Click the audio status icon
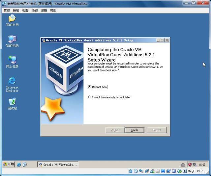 click(141, 171)
